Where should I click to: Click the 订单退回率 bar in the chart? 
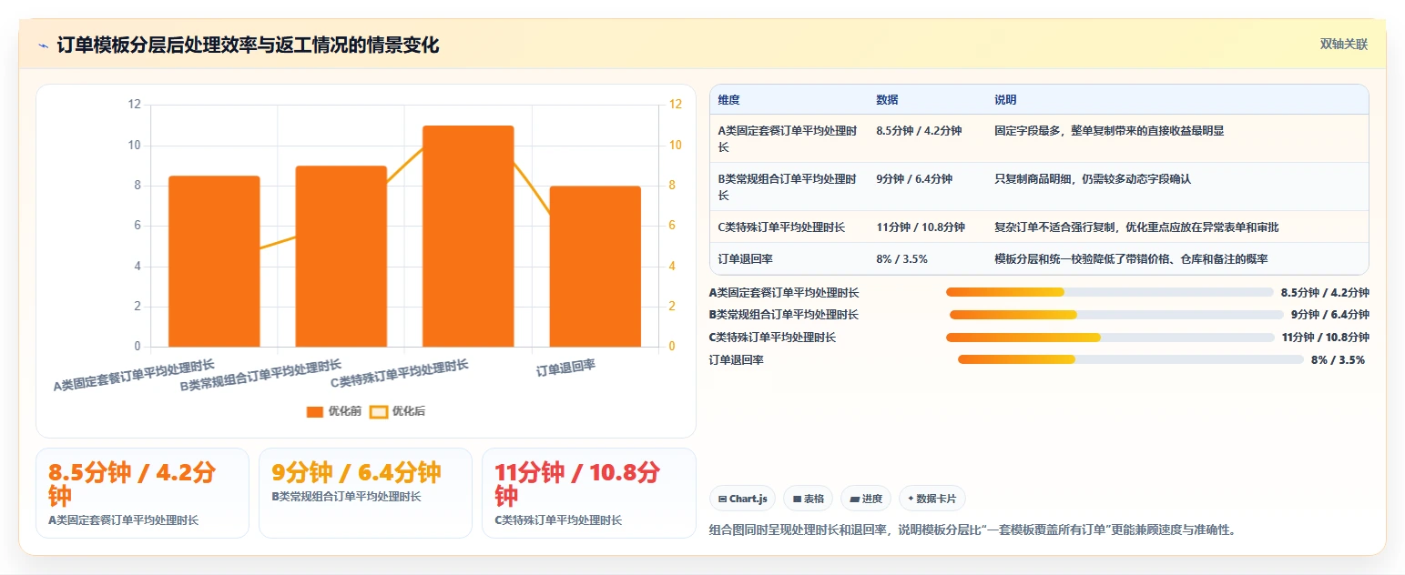point(596,266)
